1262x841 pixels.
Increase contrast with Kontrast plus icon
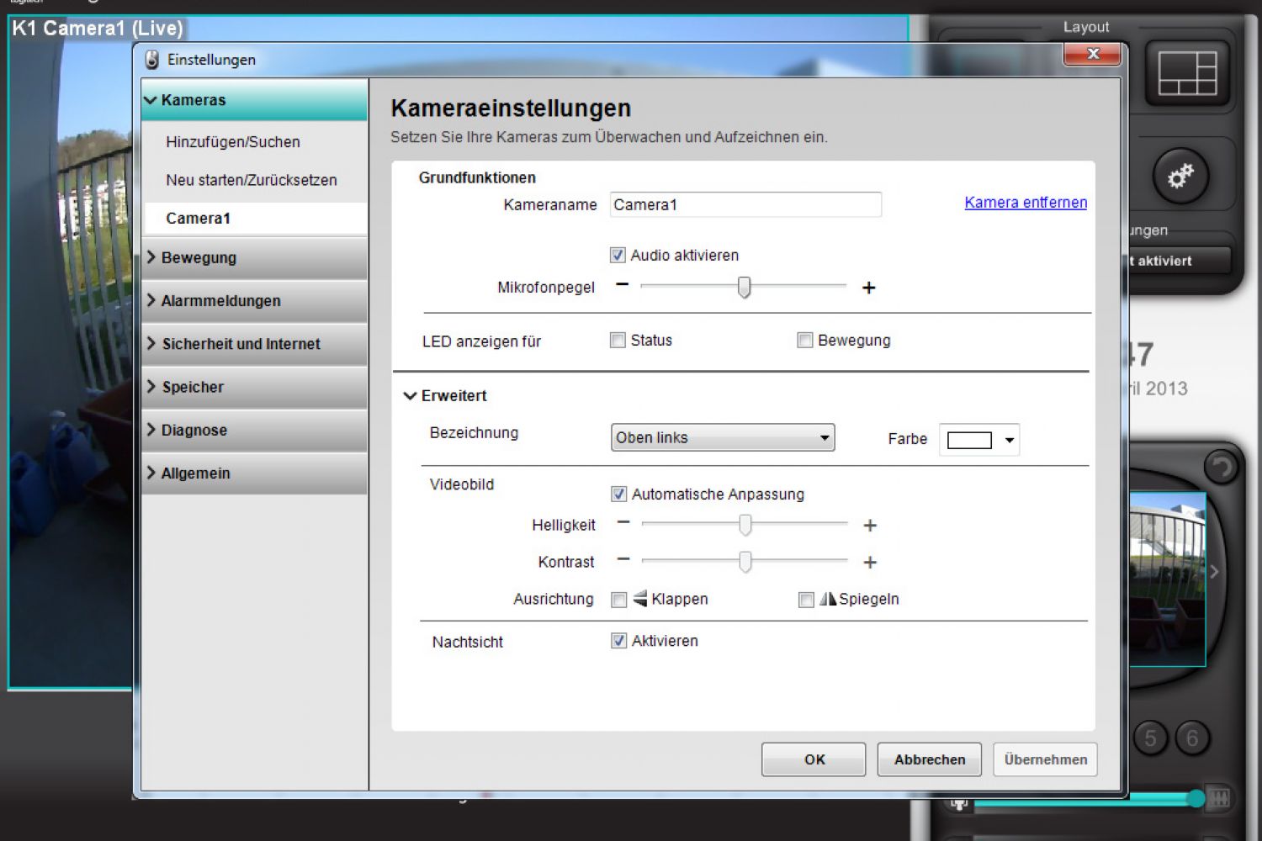coord(870,563)
